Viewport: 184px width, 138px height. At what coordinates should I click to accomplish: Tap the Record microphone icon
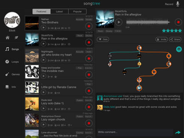click(177, 4)
